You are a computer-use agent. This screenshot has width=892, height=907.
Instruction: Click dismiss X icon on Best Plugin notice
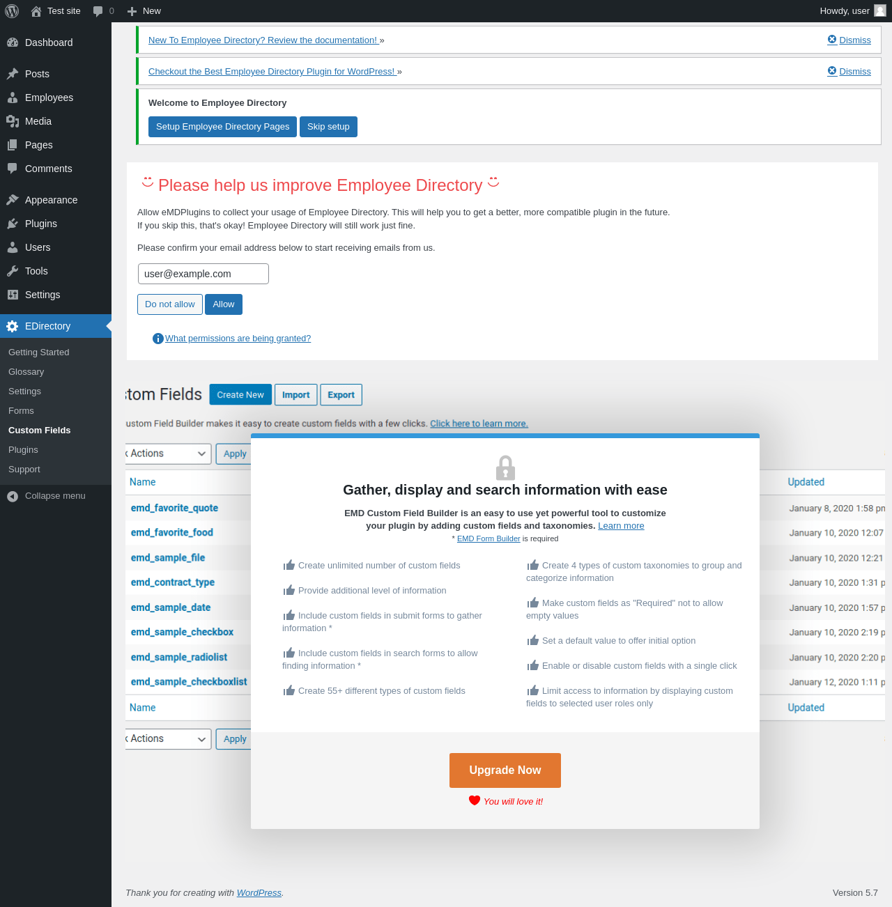[832, 71]
